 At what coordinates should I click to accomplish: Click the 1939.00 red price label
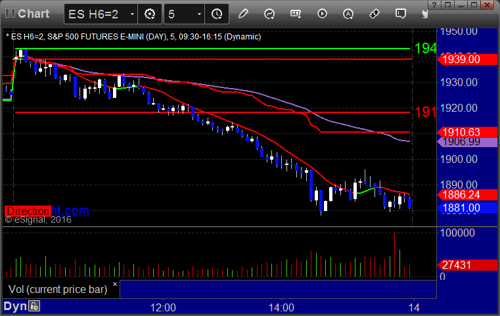coord(467,59)
